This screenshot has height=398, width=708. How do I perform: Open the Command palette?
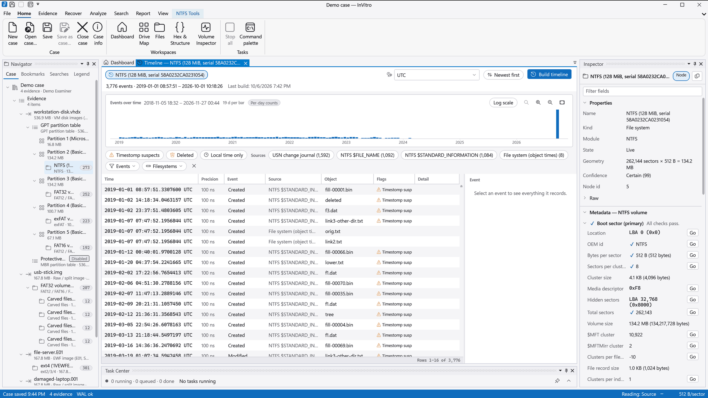click(x=250, y=34)
